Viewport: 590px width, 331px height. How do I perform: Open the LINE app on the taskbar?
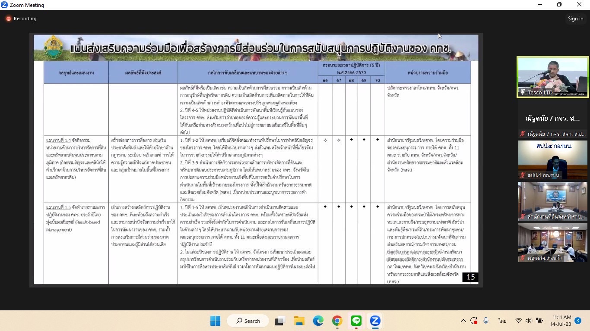[356, 321]
